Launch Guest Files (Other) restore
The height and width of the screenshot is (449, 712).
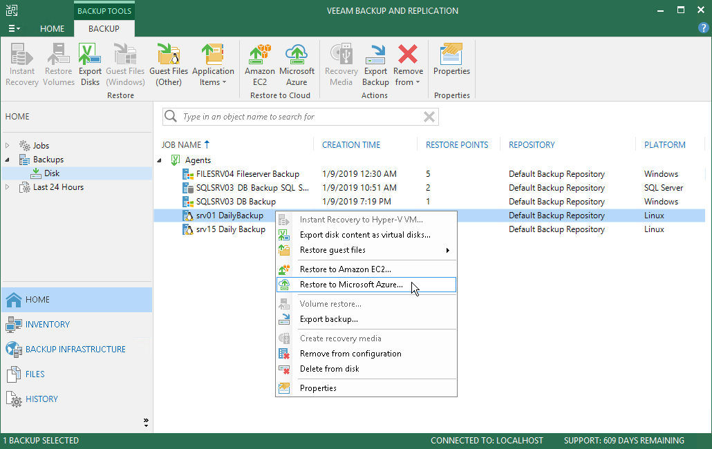tap(169, 64)
